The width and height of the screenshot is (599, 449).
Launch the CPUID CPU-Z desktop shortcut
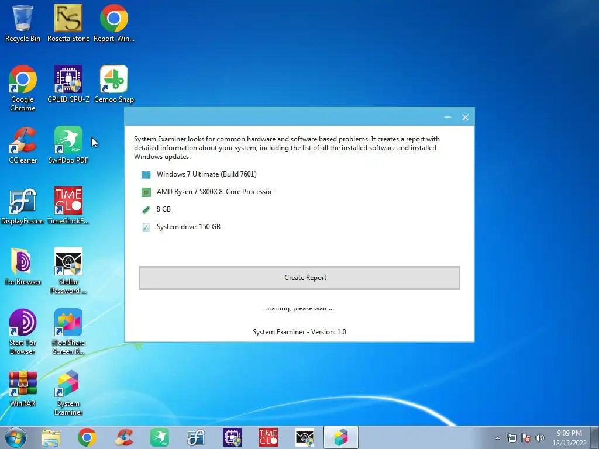pyautogui.click(x=68, y=84)
